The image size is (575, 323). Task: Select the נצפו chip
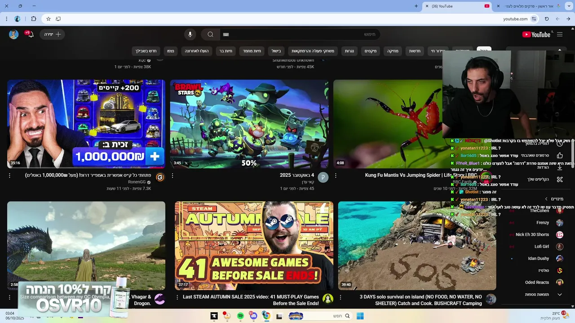[171, 51]
